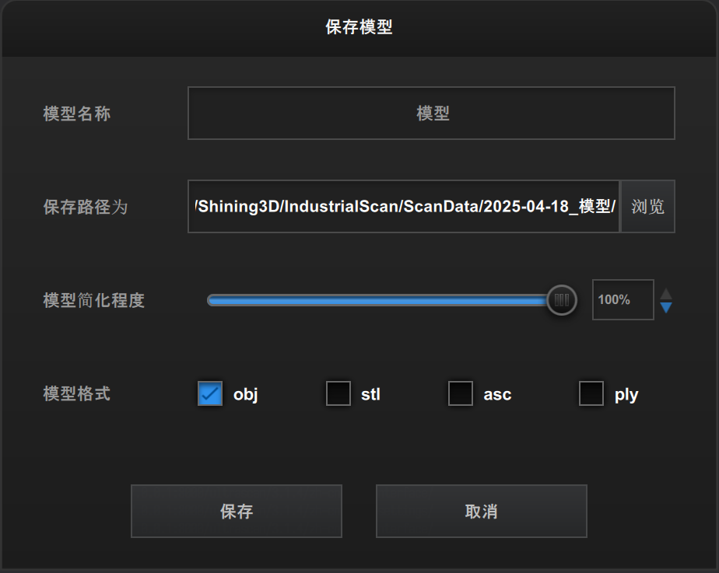Click the 保存 button to save

pos(237,512)
